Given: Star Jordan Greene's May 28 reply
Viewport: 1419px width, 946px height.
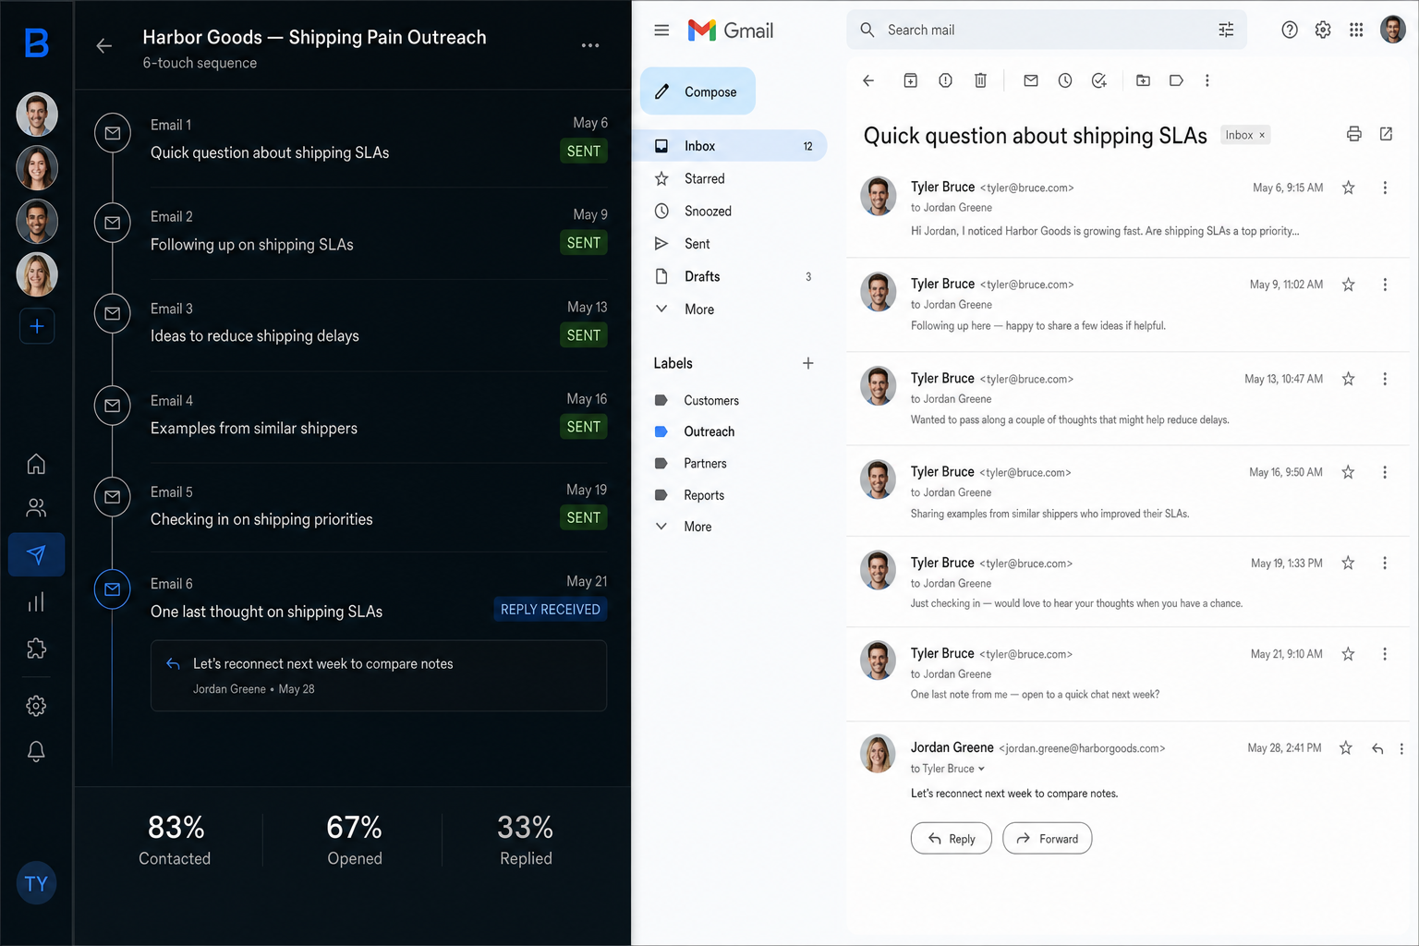Looking at the screenshot, I should pyautogui.click(x=1345, y=748).
